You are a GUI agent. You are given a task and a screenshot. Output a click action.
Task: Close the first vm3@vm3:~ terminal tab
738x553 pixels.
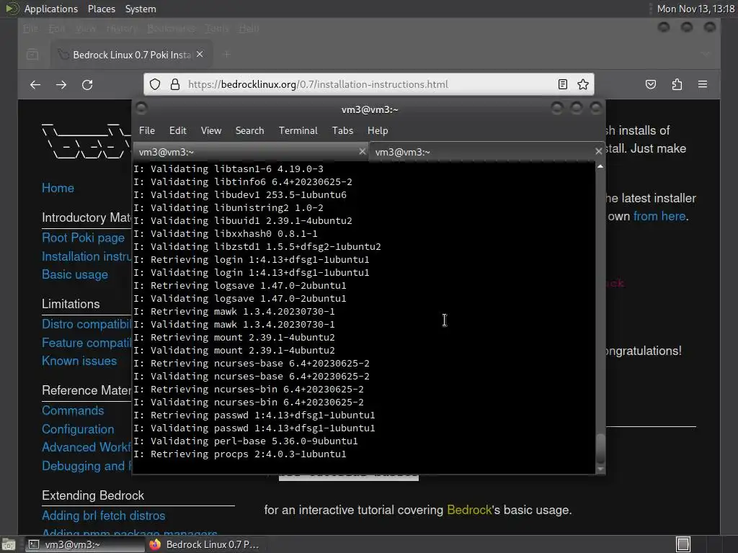coord(362,151)
